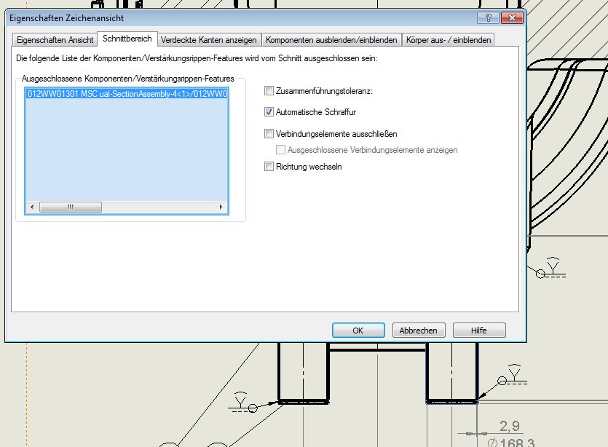Click the OK button
This screenshot has width=608, height=447.
[358, 330]
